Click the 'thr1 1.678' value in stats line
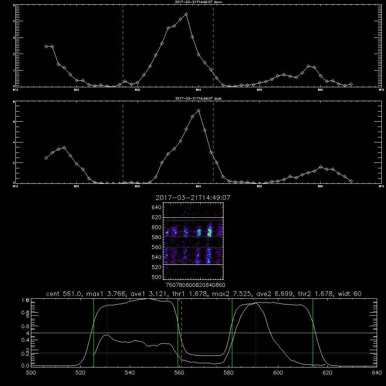 189,294
